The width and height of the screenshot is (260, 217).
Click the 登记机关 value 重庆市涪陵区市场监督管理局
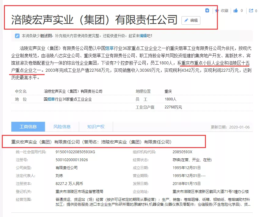coord(79,192)
